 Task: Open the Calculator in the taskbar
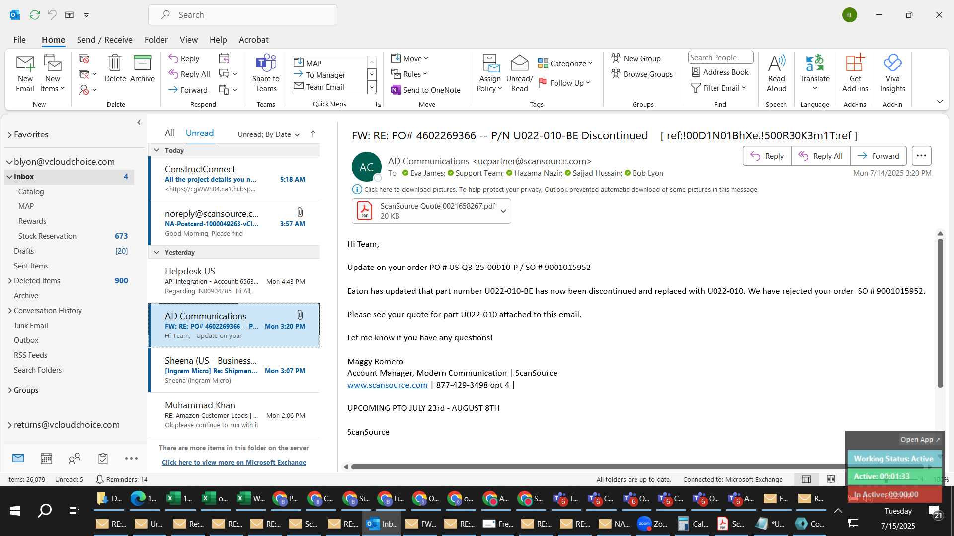click(693, 524)
